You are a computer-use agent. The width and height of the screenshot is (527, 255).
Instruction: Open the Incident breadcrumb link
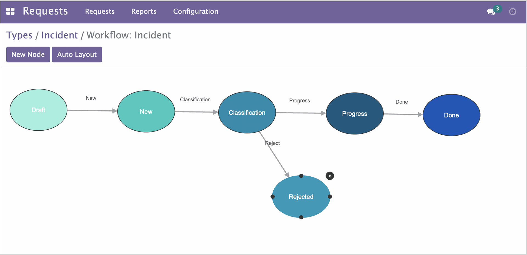click(x=60, y=35)
